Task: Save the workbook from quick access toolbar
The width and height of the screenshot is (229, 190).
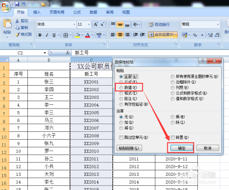Action: [x=17, y=4]
